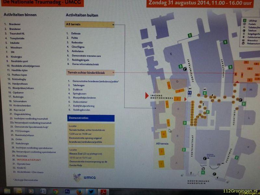The width and height of the screenshot is (260, 195).
Task: Launch Photoshop from the taskbar
Action: 68,191
